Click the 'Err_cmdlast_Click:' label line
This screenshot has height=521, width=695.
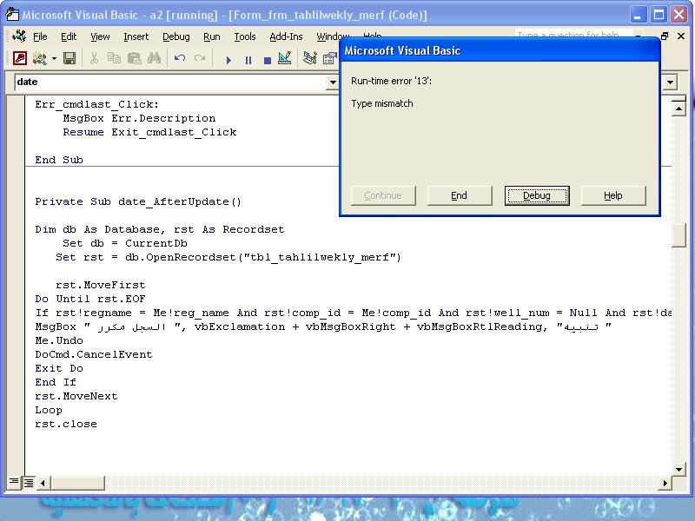97,104
